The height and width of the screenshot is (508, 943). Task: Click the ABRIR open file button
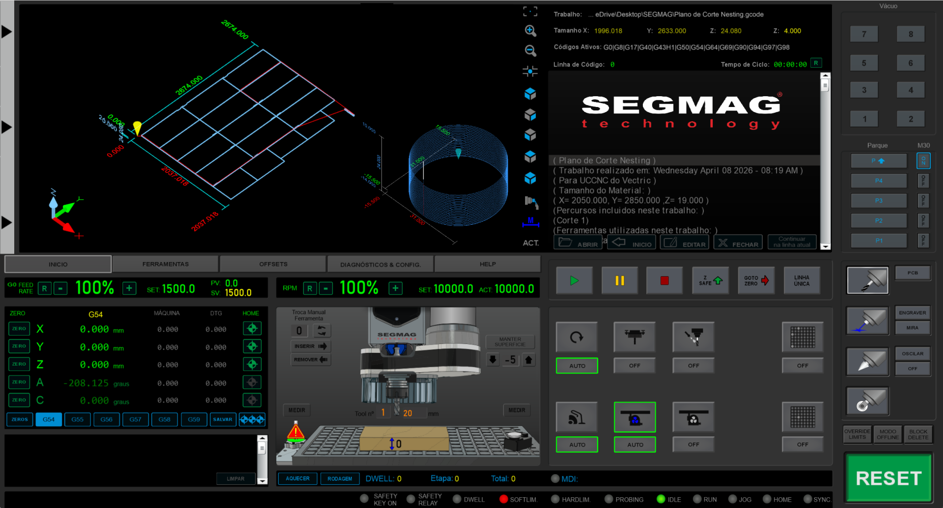578,242
